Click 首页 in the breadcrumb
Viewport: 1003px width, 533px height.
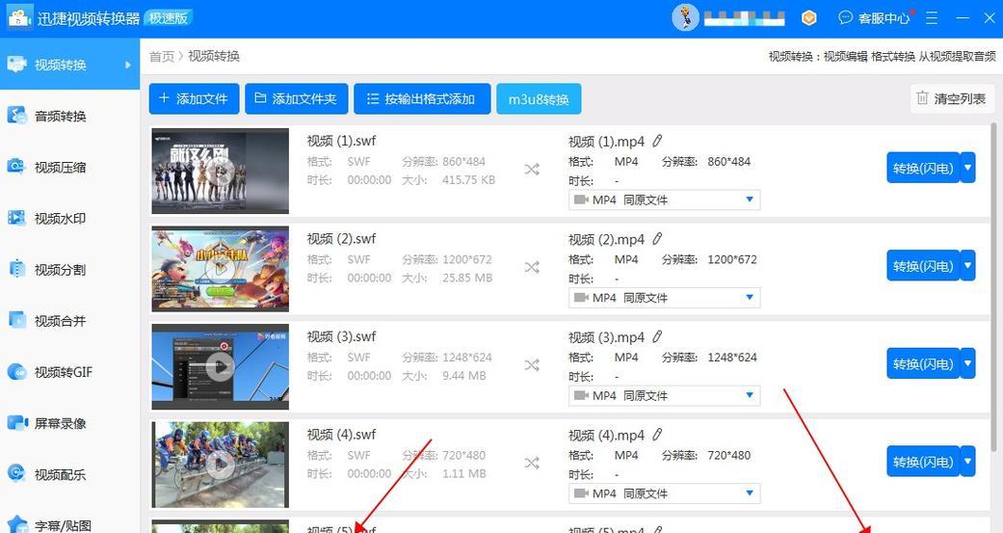click(x=161, y=56)
